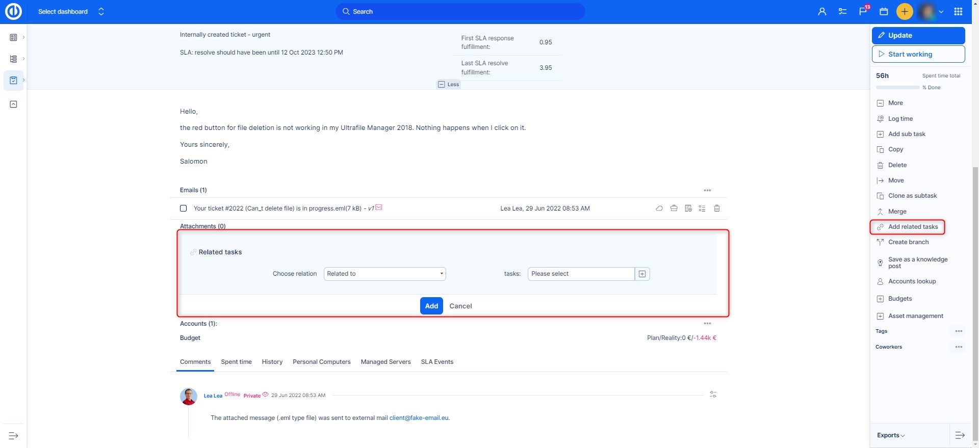Viewport: 979px width, 448px height.
Task: Select the email ticket #2022 checkbox
Action: tap(184, 208)
